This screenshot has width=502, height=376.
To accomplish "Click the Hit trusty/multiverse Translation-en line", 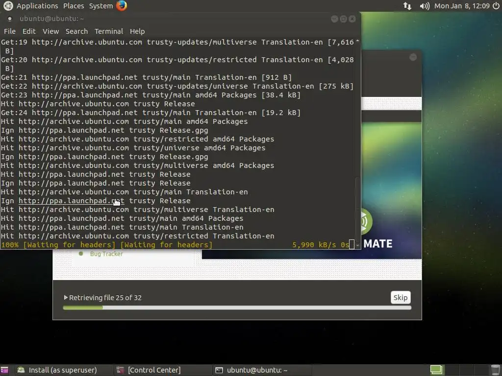I will click(x=137, y=210).
